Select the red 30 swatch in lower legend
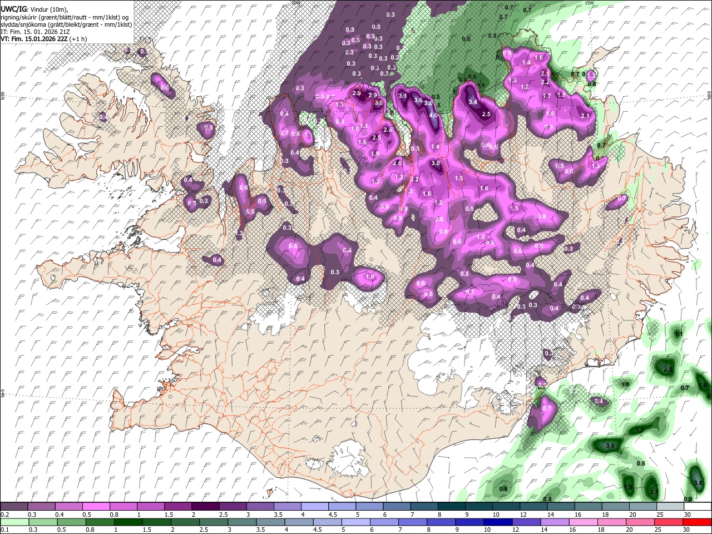 (698, 522)
